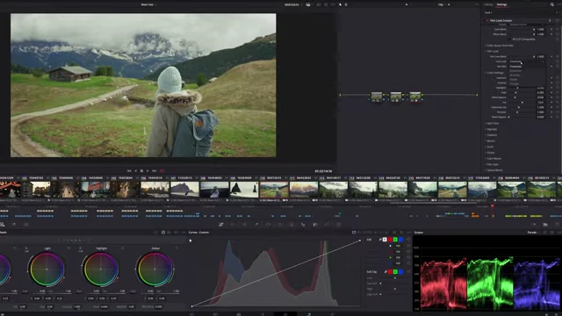Select the third node in the graph
The width and height of the screenshot is (562, 316).
(x=415, y=97)
